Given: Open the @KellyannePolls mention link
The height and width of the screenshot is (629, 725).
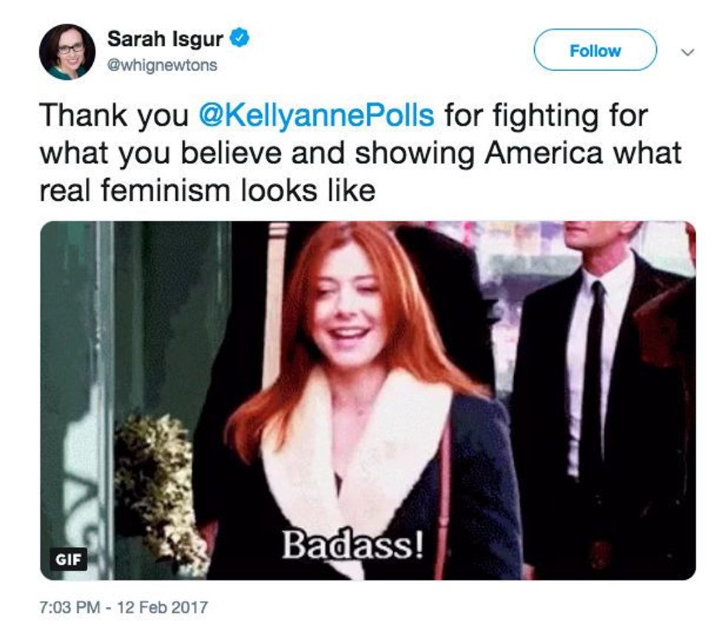Looking at the screenshot, I should (319, 116).
